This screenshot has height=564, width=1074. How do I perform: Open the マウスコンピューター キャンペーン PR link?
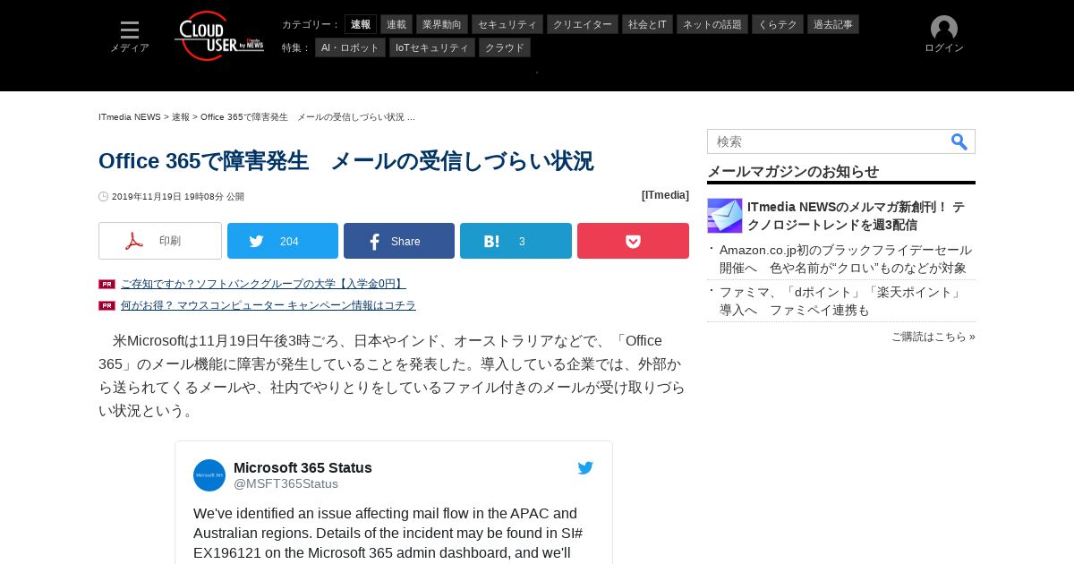pyautogui.click(x=268, y=305)
